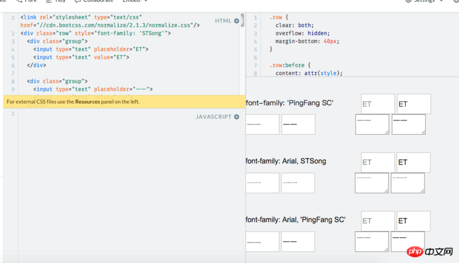Open the JavaScript panel settings gear

coord(236,117)
